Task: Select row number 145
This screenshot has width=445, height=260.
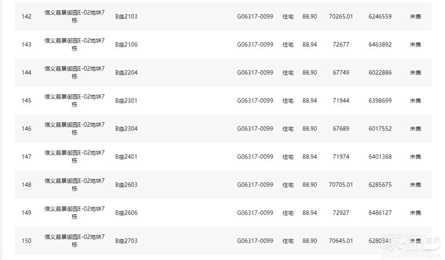Action: coord(26,100)
